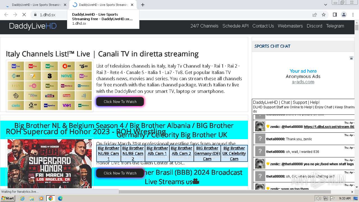
Task: Open Big Brother UK Celebrity Cam
Action: point(234,153)
